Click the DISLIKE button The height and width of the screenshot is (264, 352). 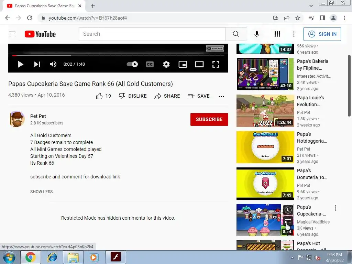click(133, 96)
